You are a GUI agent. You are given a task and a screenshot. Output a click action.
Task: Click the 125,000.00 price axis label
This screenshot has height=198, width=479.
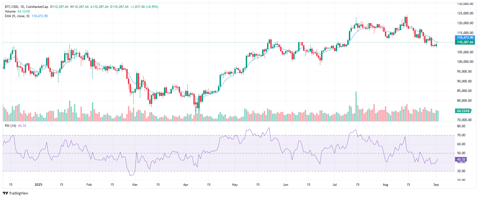coord(465,13)
